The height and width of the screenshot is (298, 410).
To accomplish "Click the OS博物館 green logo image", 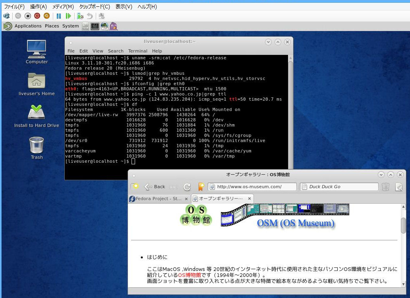I will pos(196,215).
